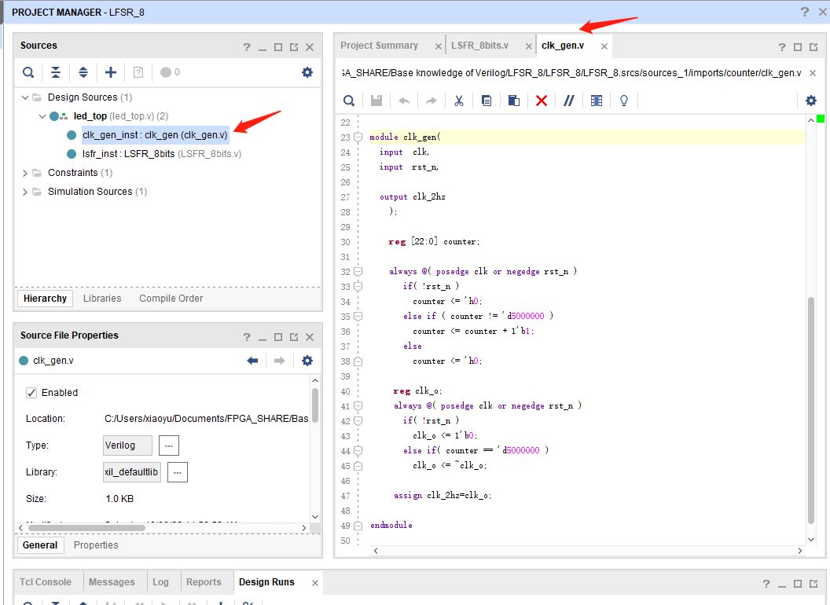Uncheck the Enabled checkbox
The image size is (830, 605).
31,393
